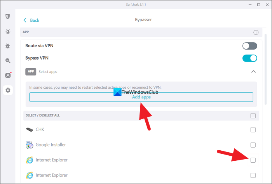The width and height of the screenshot is (272, 184).
Task: Open the VPN shield sidebar icon
Action: point(8,16)
